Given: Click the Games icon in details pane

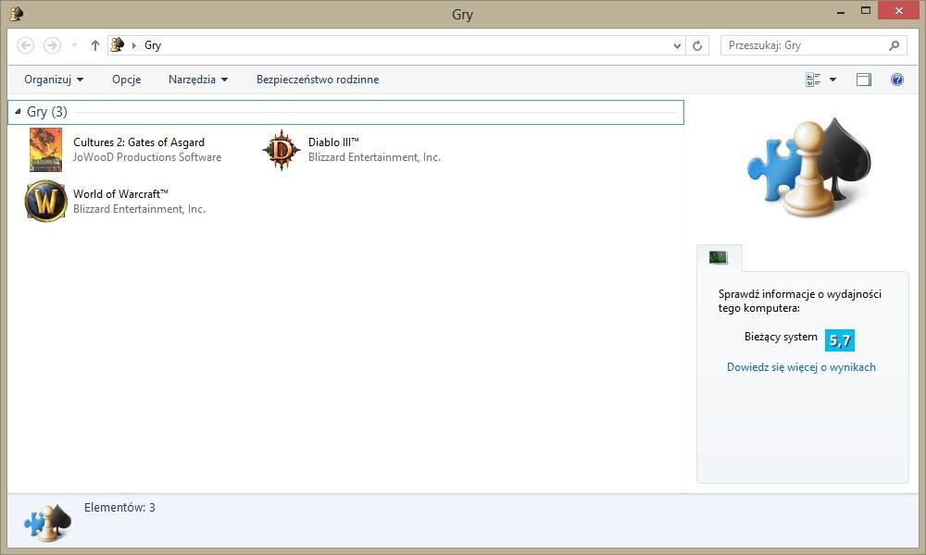Looking at the screenshot, I should 48,523.
